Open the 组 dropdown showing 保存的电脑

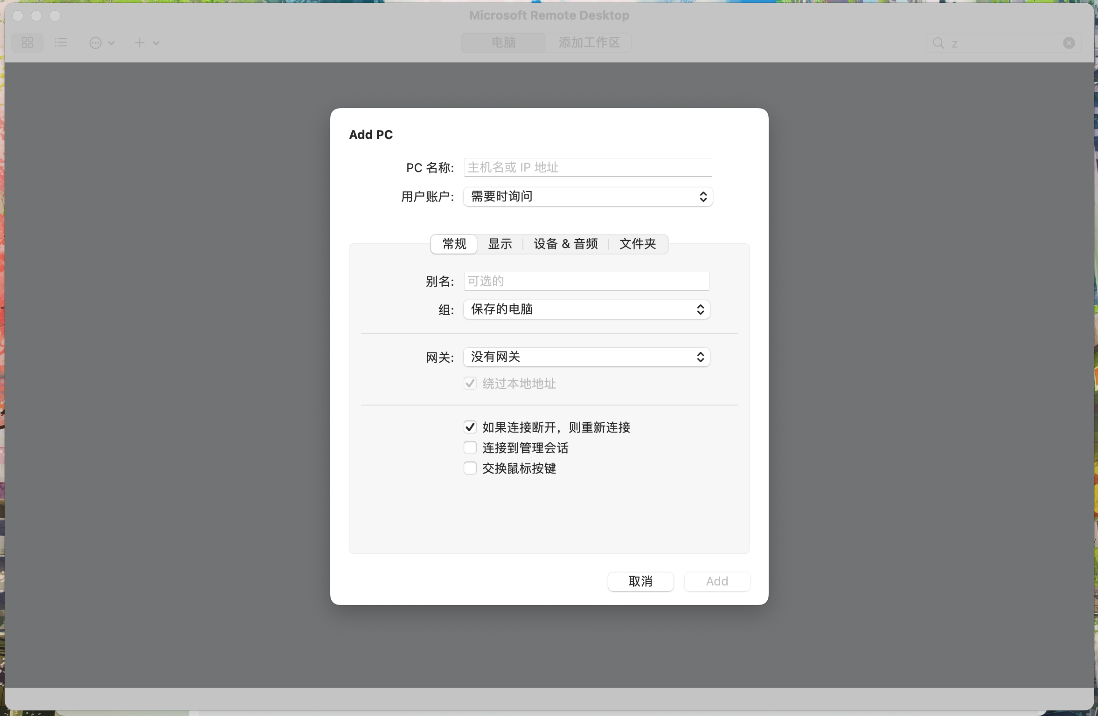tap(586, 309)
